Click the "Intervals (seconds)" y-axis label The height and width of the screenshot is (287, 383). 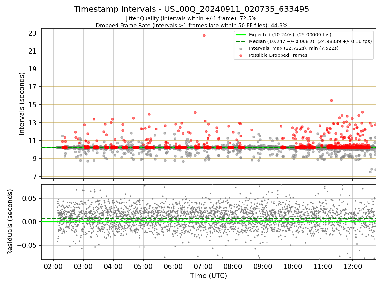point(22,104)
